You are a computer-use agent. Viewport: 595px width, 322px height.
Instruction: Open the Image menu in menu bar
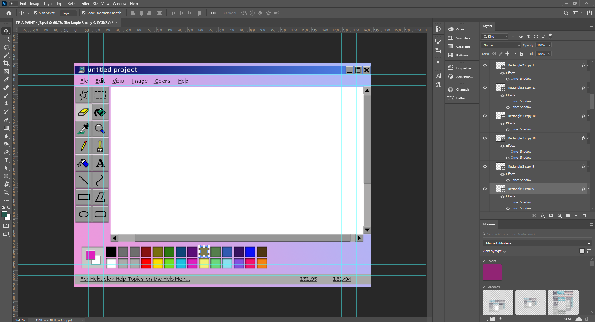(35, 4)
